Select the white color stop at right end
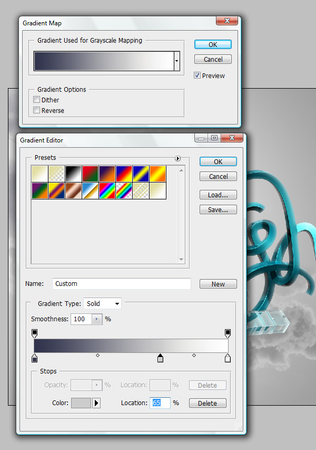This screenshot has width=316, height=450. (x=228, y=358)
